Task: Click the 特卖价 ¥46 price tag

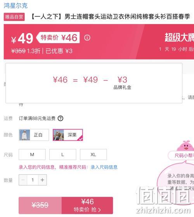Action: (58, 38)
